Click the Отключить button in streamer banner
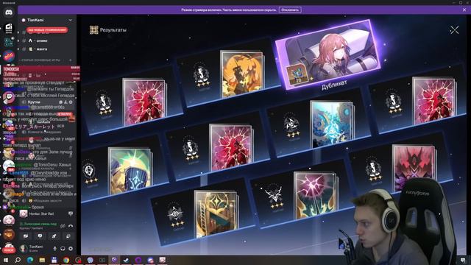This screenshot has width=471, height=265. [x=290, y=10]
